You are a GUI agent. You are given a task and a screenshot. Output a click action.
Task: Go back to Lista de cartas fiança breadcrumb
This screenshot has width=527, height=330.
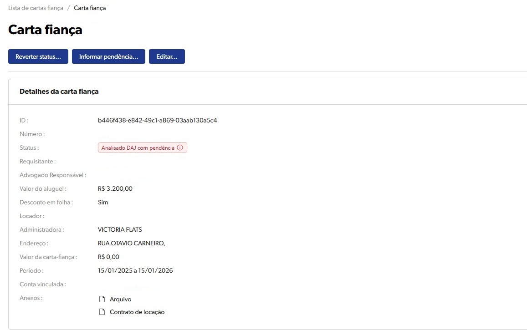click(36, 8)
